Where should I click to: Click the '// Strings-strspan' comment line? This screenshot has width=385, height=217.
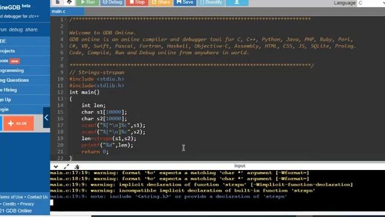96,72
